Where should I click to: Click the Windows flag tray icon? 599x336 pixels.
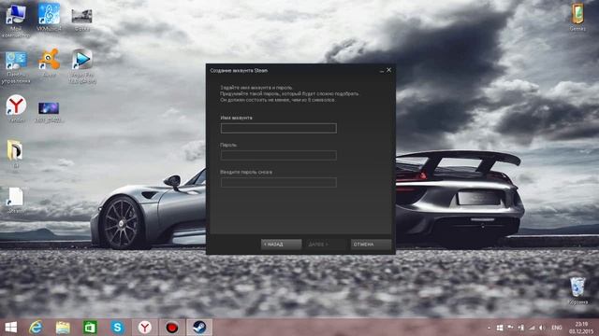coord(499,328)
